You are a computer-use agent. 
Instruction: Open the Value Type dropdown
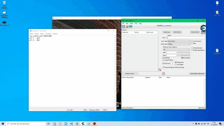point(179,44)
